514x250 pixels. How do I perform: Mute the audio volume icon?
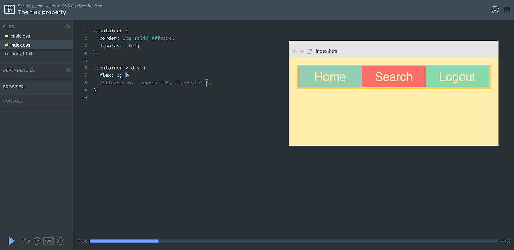[26, 241]
